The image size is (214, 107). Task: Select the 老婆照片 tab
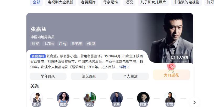coord(88,2)
